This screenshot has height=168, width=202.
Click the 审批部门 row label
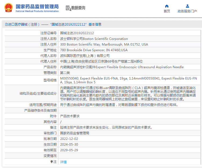pyautogui.click(x=50, y=133)
